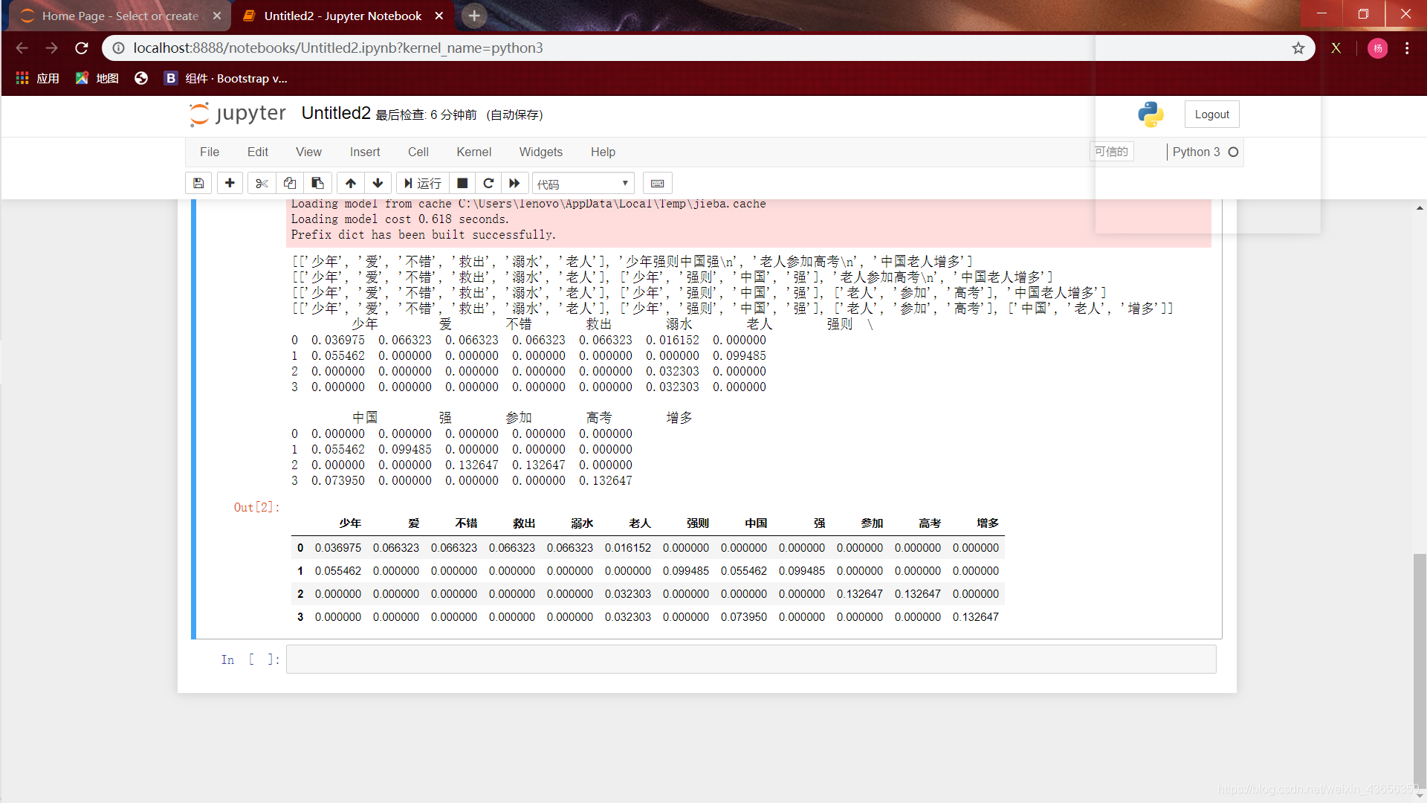Open the browser profile avatar

(1377, 48)
